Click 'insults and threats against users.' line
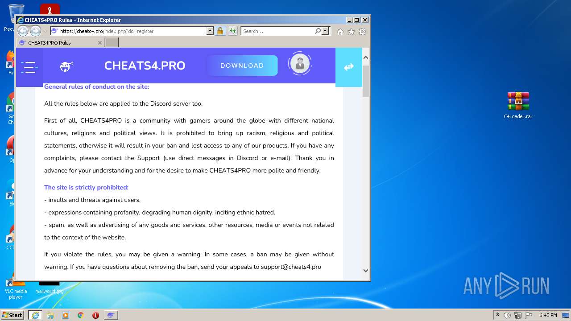This screenshot has height=321, width=571. point(92,200)
